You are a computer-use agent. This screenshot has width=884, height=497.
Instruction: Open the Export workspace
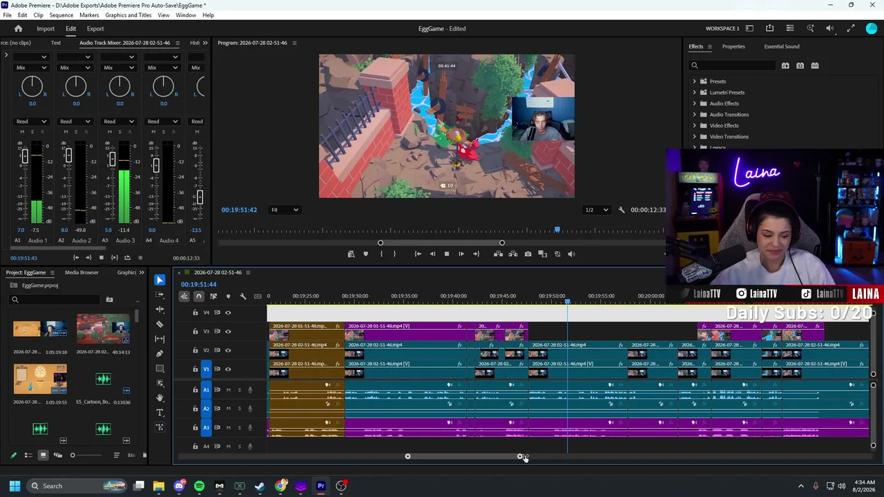[x=95, y=29]
